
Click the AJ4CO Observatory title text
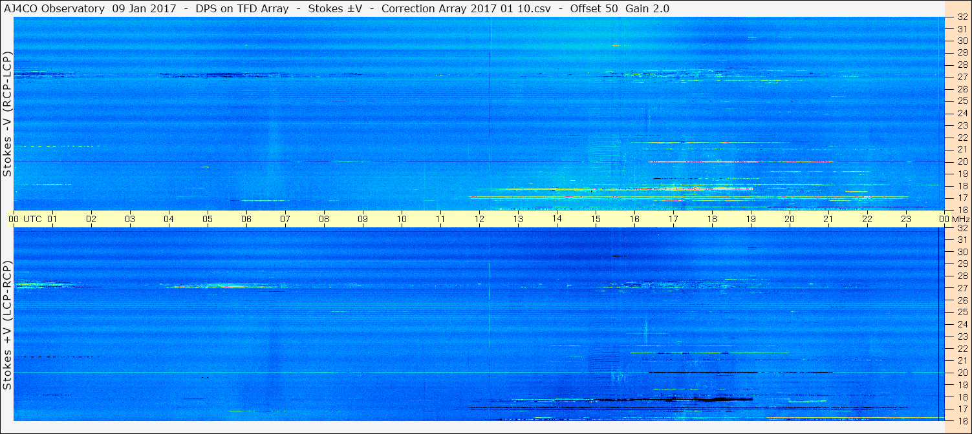[x=54, y=8]
